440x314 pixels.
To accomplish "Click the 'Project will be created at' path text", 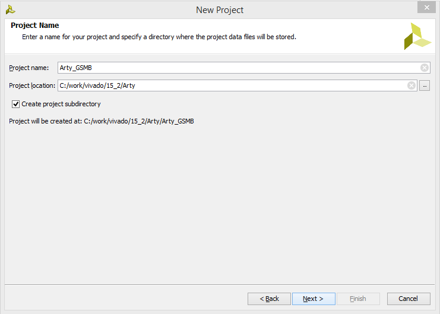I will pyautogui.click(x=102, y=121).
